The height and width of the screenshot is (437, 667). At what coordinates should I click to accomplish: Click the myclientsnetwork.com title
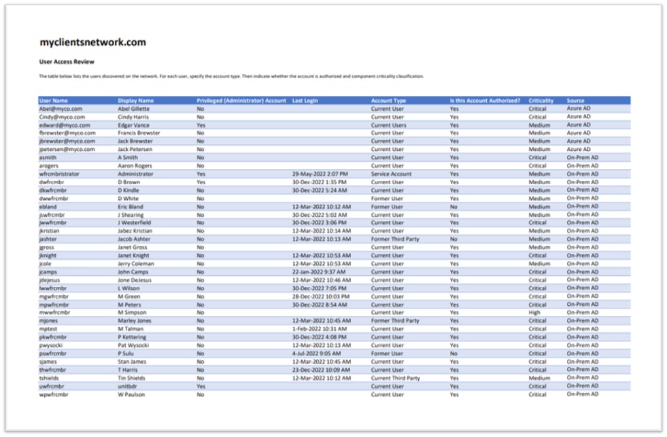92,42
